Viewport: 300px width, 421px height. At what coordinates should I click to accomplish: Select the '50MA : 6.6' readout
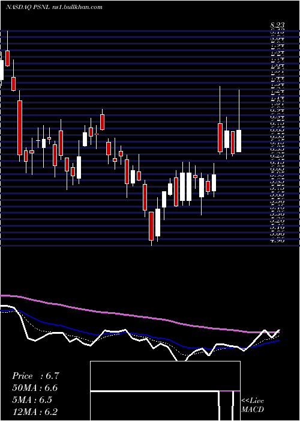pos(35,388)
